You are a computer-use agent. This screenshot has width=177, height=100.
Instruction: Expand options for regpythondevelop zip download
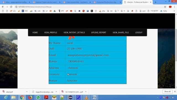56,92
